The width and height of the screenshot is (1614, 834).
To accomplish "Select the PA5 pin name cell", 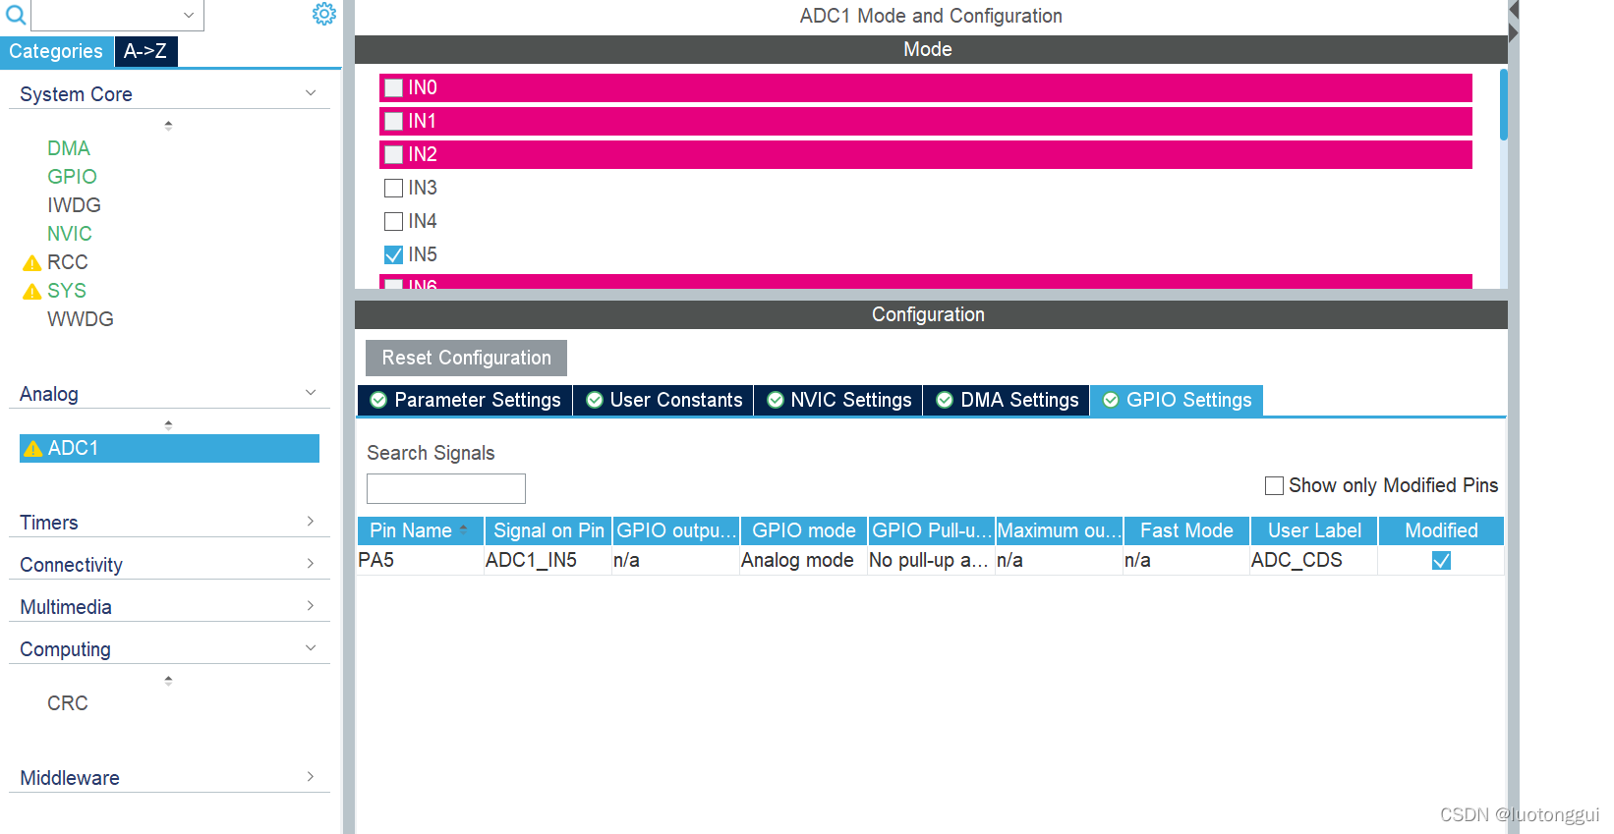I will coord(421,561).
